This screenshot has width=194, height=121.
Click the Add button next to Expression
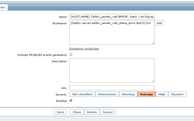click(x=159, y=23)
